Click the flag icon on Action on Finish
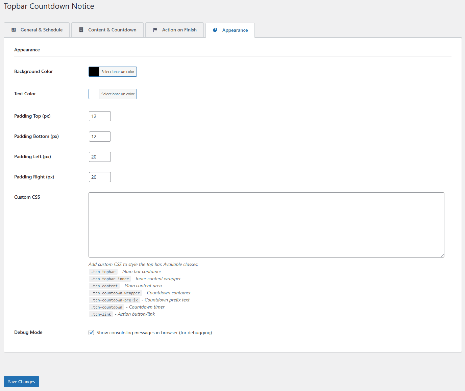 (155, 30)
